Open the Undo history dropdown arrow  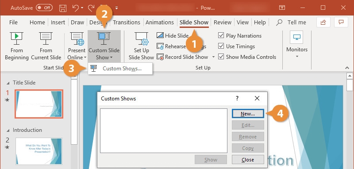[82, 8]
